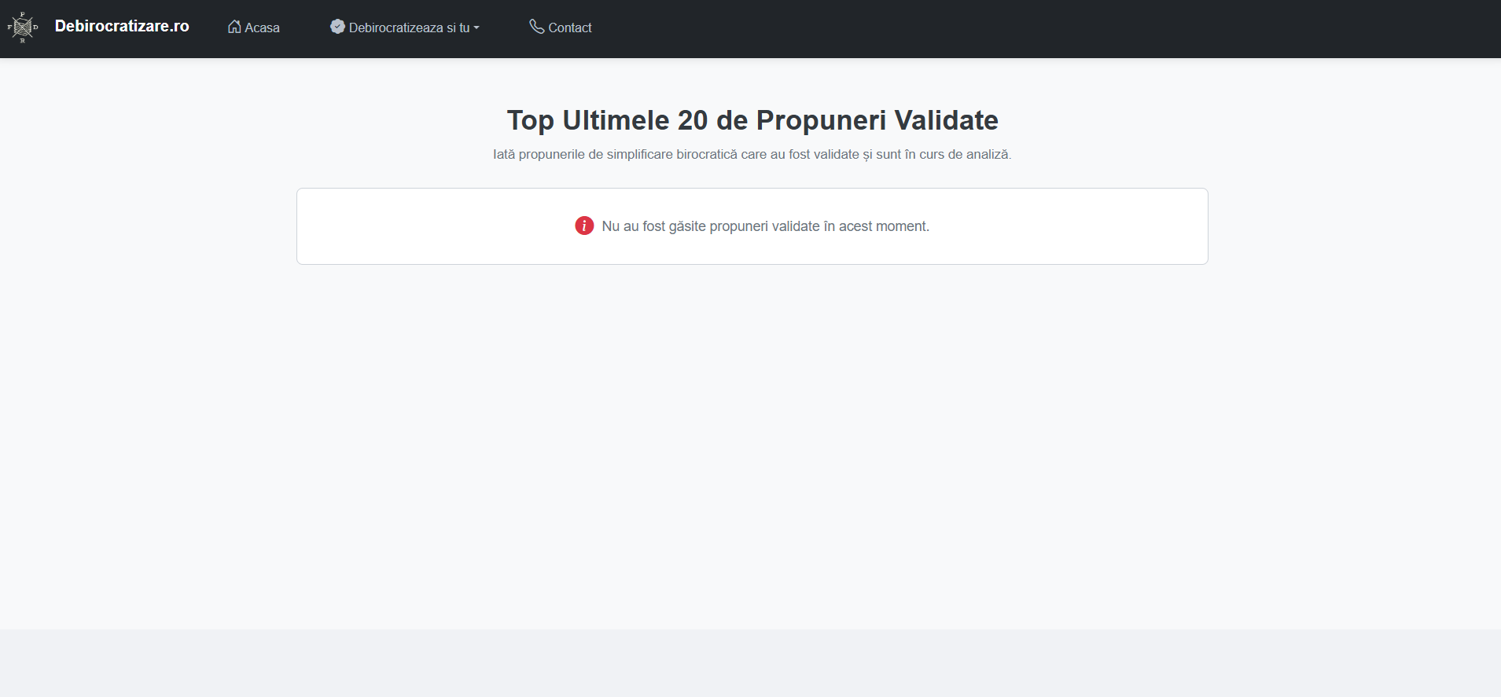Click blank page area below the alert card
Image resolution: width=1501 pixels, height=697 pixels.
coord(752,440)
